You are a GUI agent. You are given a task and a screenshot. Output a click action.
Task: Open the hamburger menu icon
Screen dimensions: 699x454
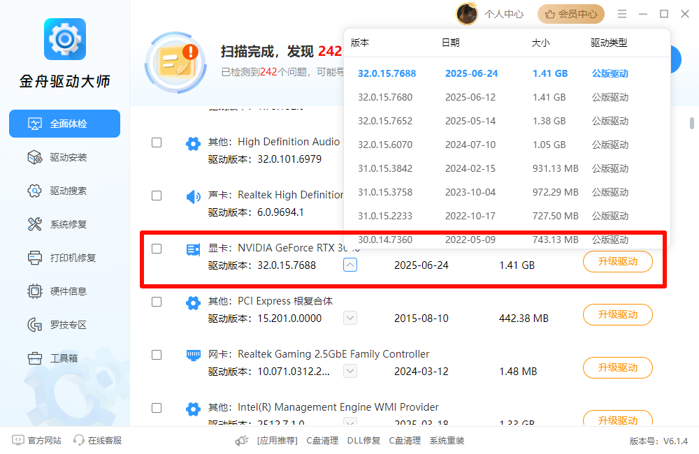tap(622, 14)
